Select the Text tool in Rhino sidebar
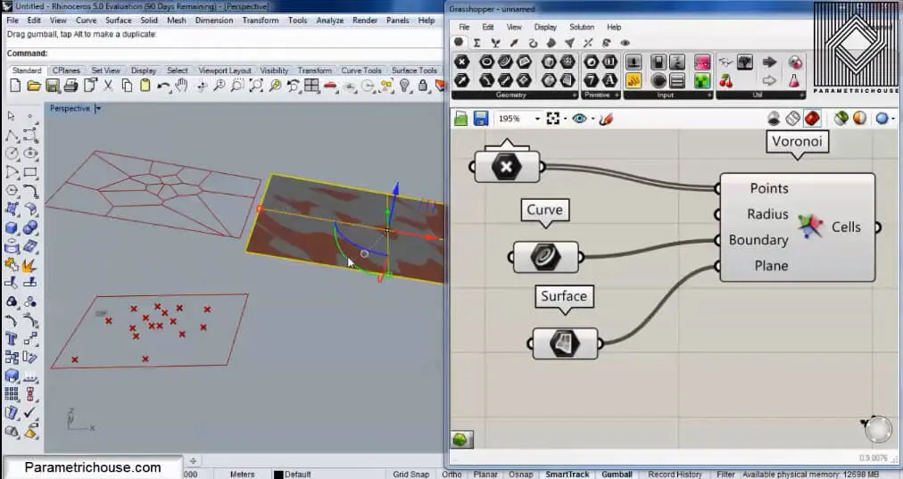903x479 pixels. pyautogui.click(x=12, y=339)
